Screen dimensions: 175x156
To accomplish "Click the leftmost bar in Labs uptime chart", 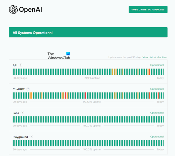I will [x=13, y=119].
